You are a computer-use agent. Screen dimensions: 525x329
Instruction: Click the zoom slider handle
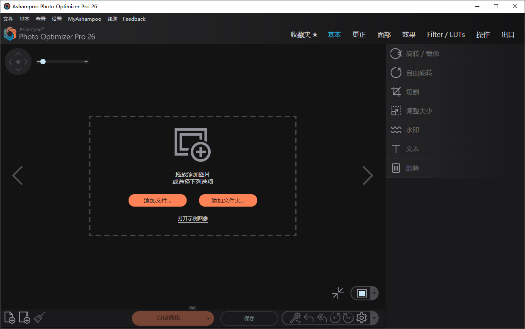(43, 61)
